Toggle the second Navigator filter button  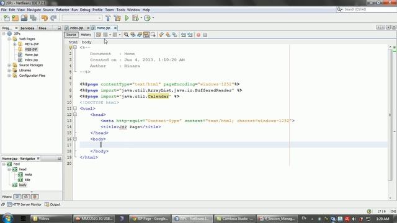pos(26,196)
